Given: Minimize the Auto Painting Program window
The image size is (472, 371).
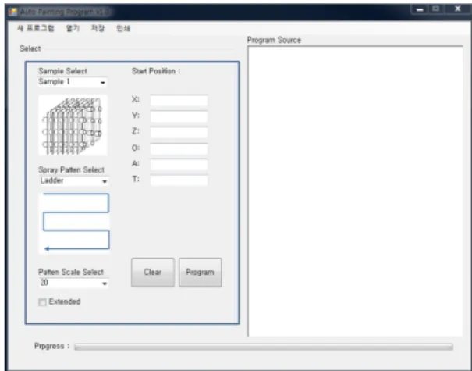Looking at the screenshot, I should click(x=420, y=9).
